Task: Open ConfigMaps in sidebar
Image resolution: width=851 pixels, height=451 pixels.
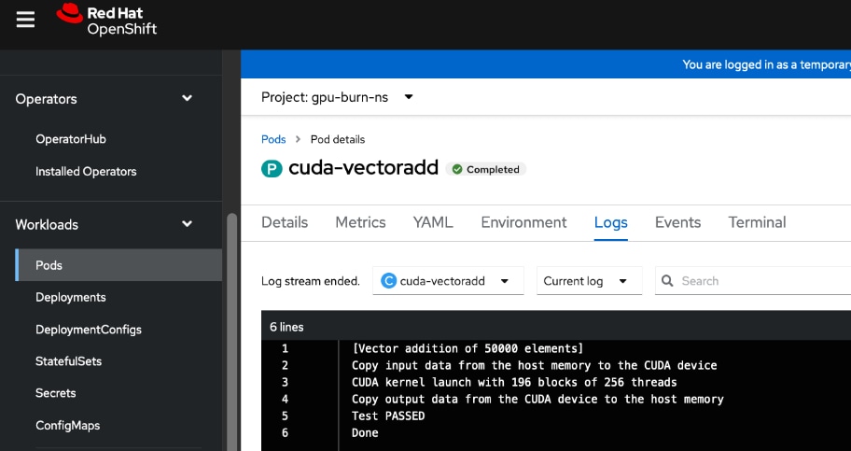Action: point(68,426)
